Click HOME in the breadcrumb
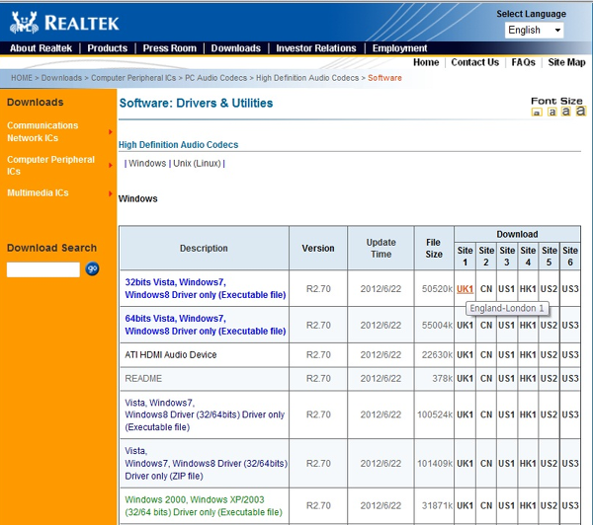593x525 pixels. 22,78
